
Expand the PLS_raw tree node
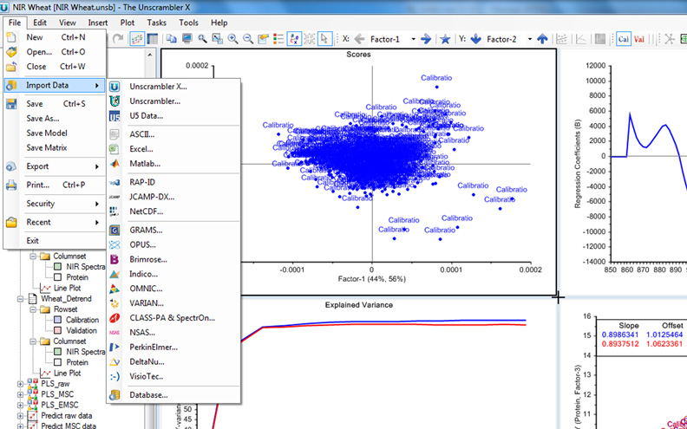pos(20,384)
